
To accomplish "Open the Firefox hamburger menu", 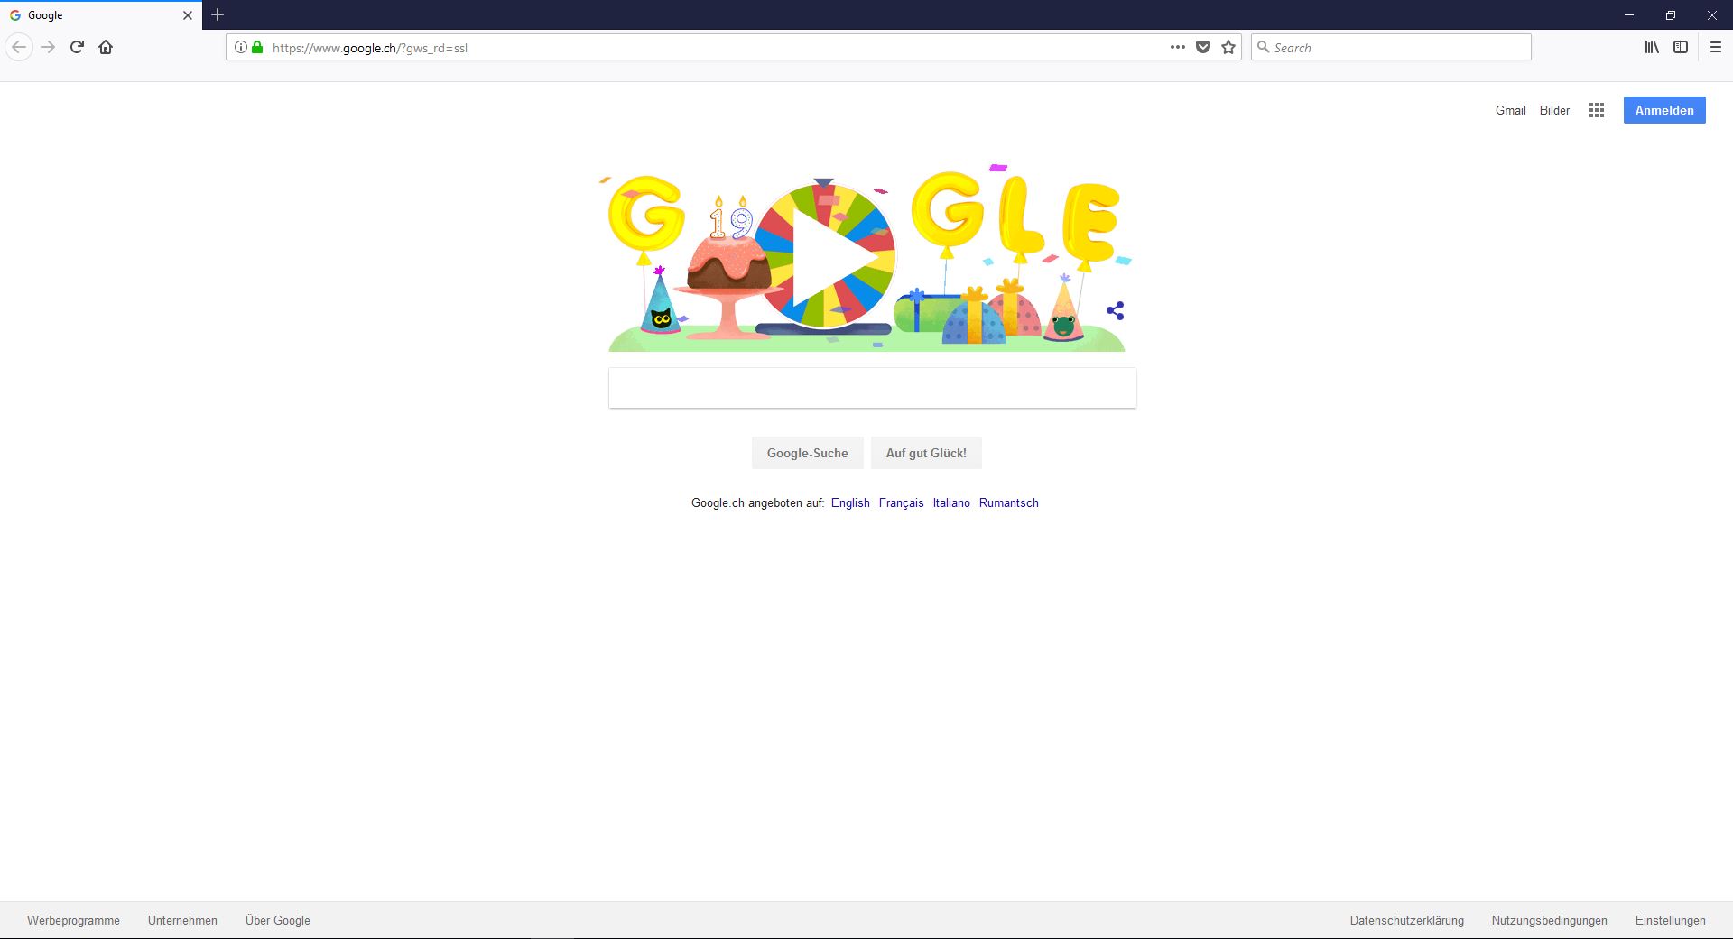I will (1716, 47).
